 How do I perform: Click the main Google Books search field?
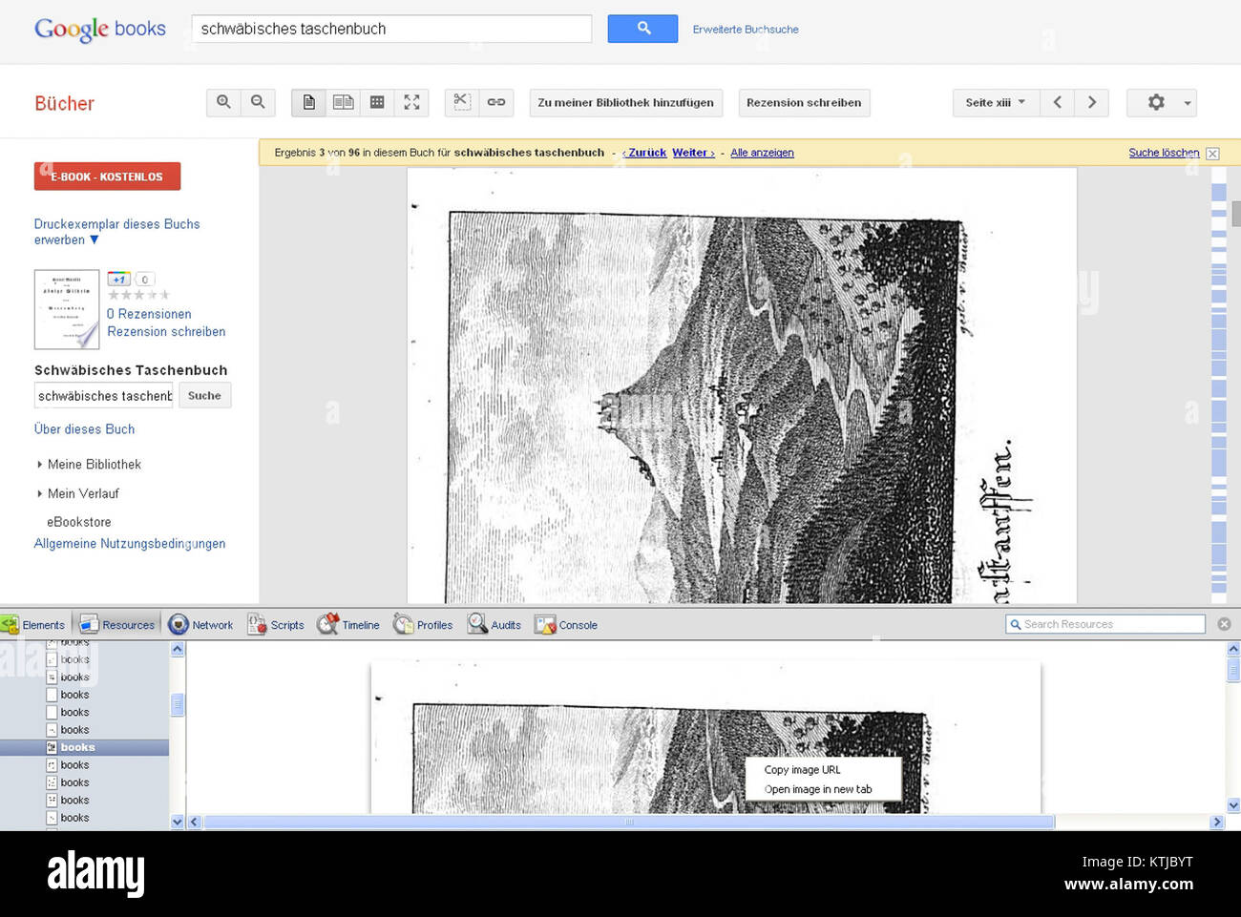(x=391, y=29)
